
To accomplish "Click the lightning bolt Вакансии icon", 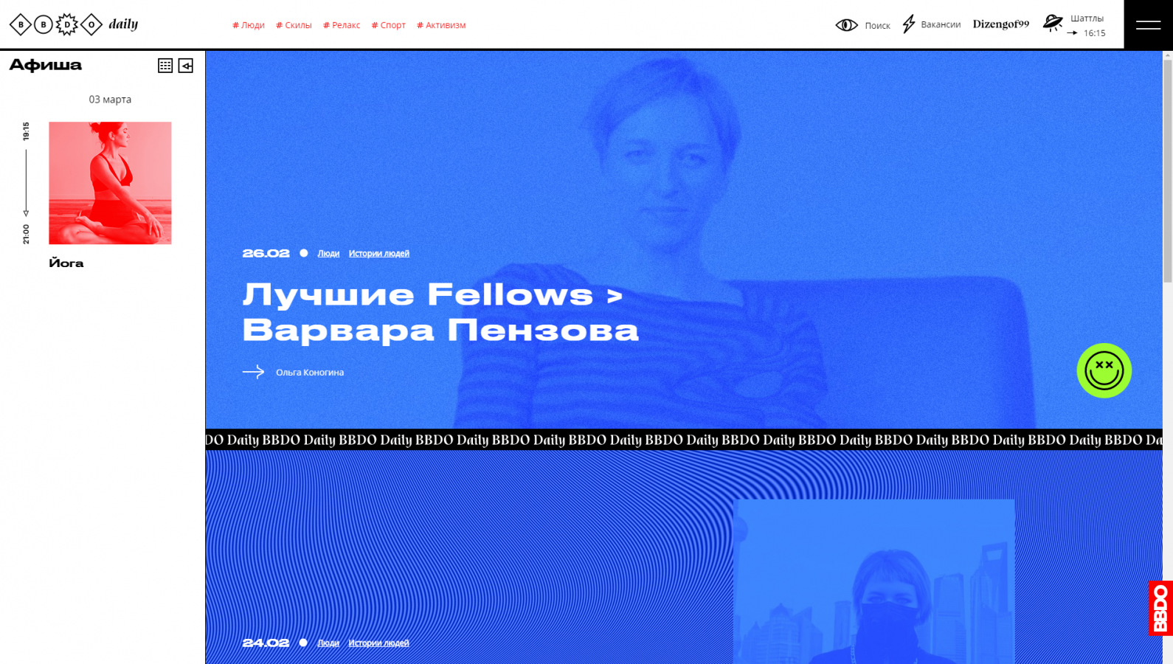I will point(909,24).
